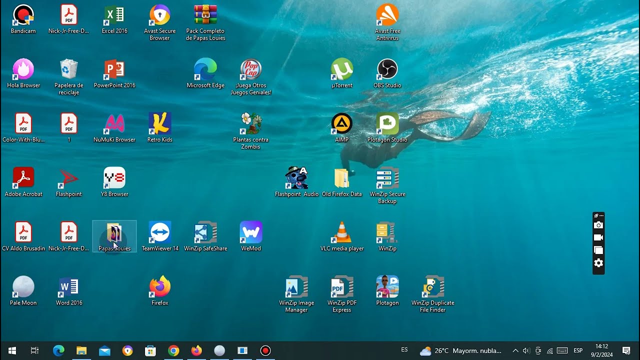Open the floating toolbar's overlapping-windows button

coord(598,250)
